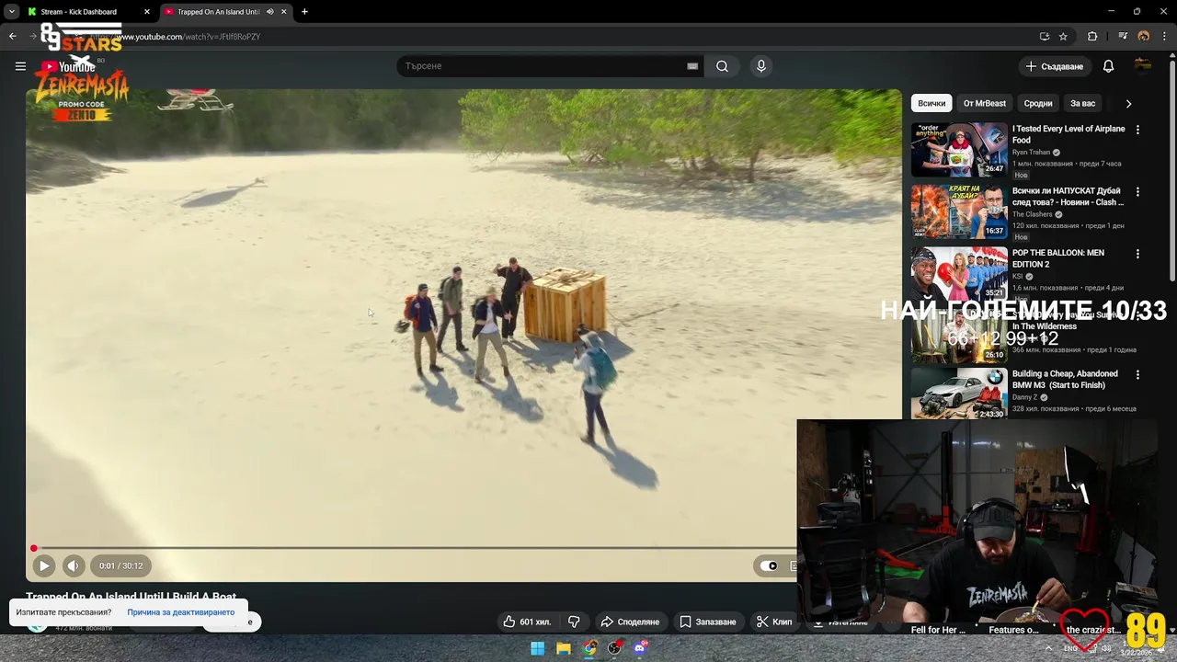Open Discord from the taskbar
This screenshot has height=662, width=1177.
(x=641, y=648)
